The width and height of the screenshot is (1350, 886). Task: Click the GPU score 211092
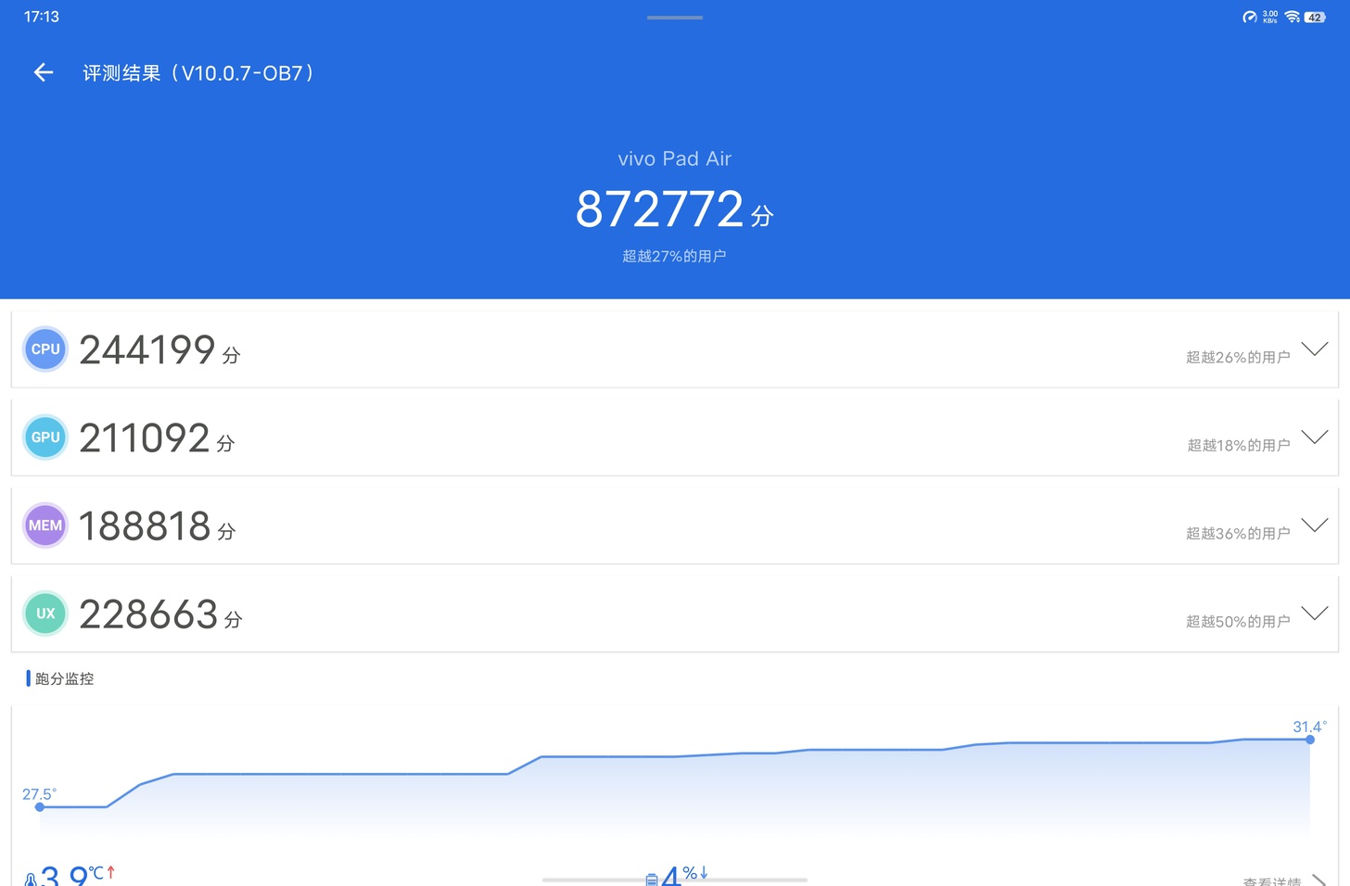click(145, 438)
